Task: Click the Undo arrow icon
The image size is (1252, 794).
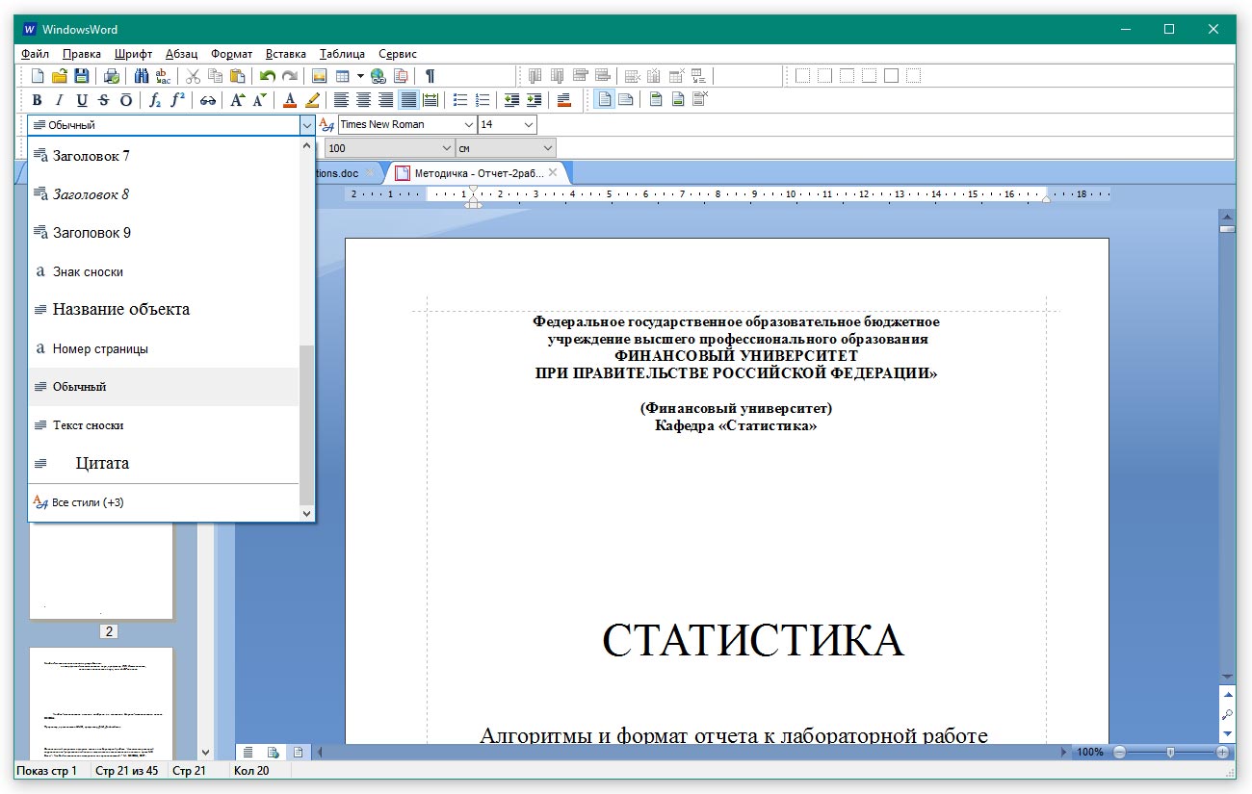Action: [x=268, y=76]
